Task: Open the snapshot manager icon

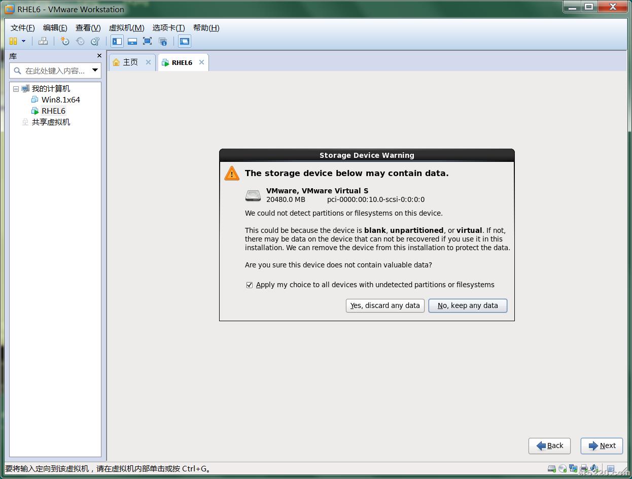Action: [95, 41]
